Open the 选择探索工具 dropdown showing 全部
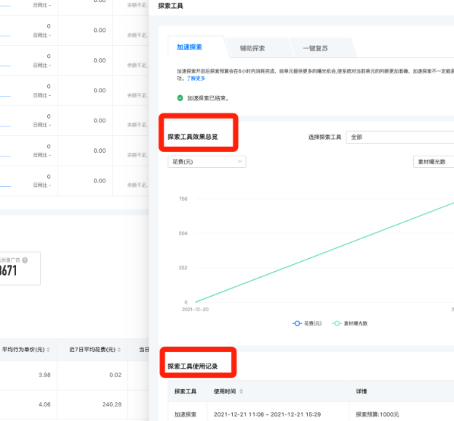This screenshot has height=421, width=454. [400, 137]
